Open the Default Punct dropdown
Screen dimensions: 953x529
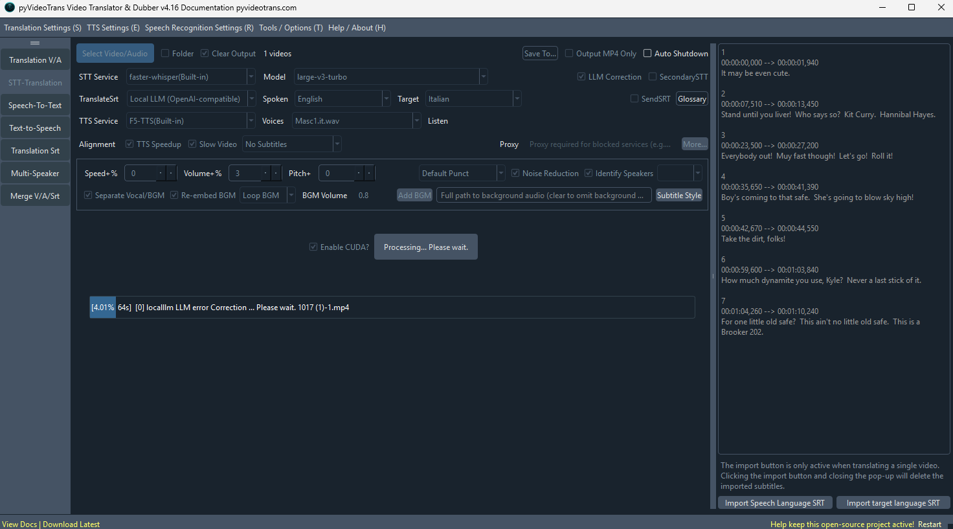(462, 174)
